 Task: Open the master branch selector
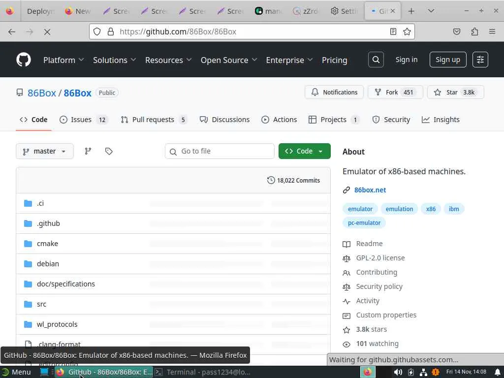(x=45, y=151)
